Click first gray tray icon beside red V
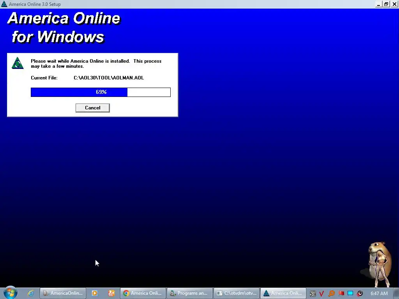399x299 pixels. pos(312,294)
